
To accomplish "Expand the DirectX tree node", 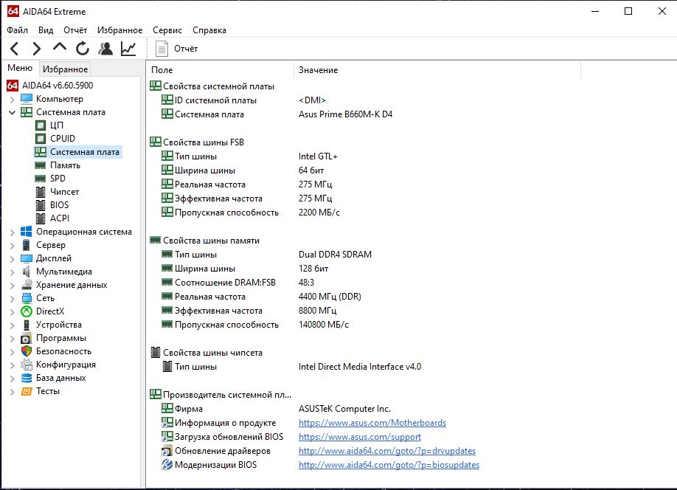I will point(12,312).
